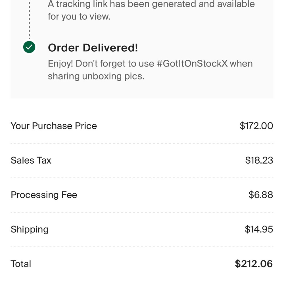The image size is (284, 284).
Task: Tap the $6.88 processing fee amount
Action: (261, 195)
